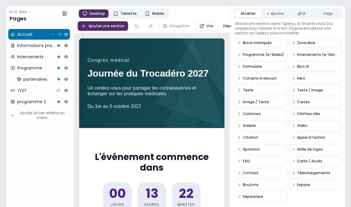The width and height of the screenshot is (351, 207).
Task: Click the Voir preview button
Action: pyautogui.click(x=206, y=26)
